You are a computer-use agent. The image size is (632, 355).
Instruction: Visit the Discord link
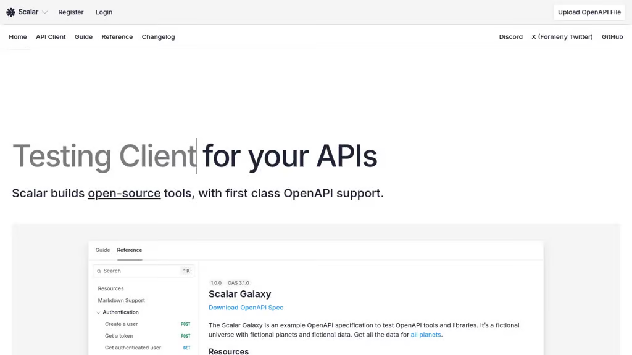point(510,36)
